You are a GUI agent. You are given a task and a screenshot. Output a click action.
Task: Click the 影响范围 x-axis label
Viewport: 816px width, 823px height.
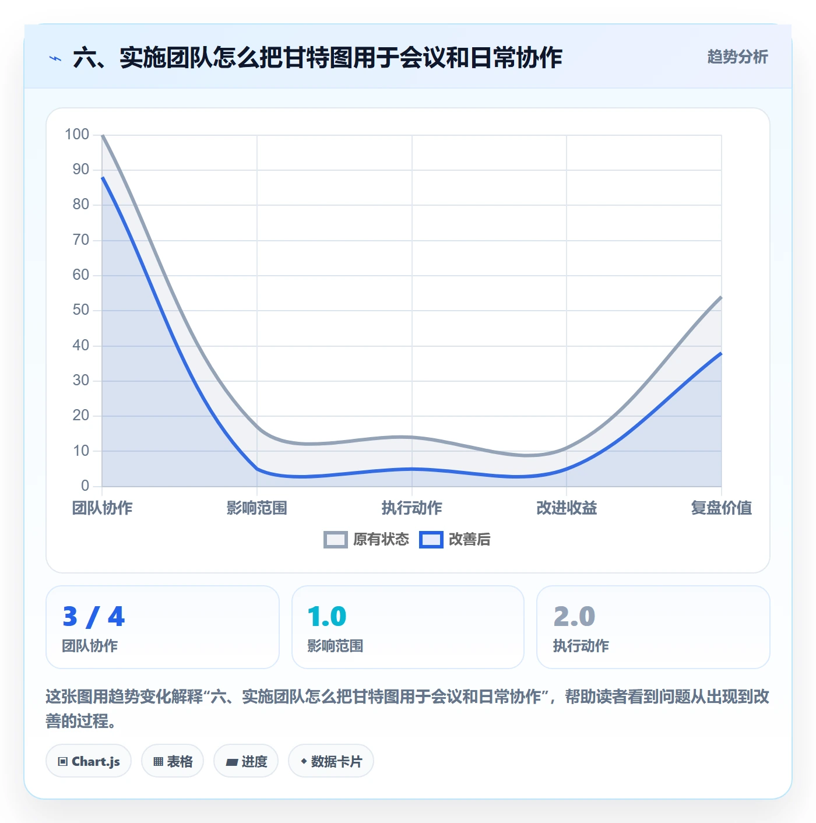click(x=257, y=508)
